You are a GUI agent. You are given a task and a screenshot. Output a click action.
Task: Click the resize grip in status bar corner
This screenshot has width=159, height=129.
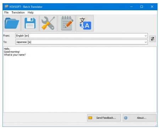tap(156, 125)
